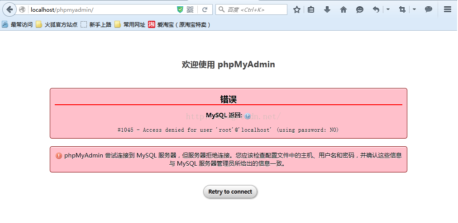Image resolution: width=458 pixels, height=223 pixels.
Task: Go to the home page icon
Action: click(x=343, y=9)
